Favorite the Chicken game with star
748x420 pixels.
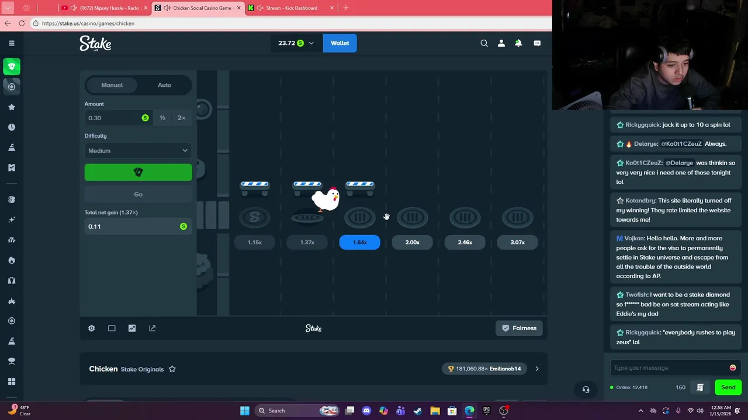[172, 369]
